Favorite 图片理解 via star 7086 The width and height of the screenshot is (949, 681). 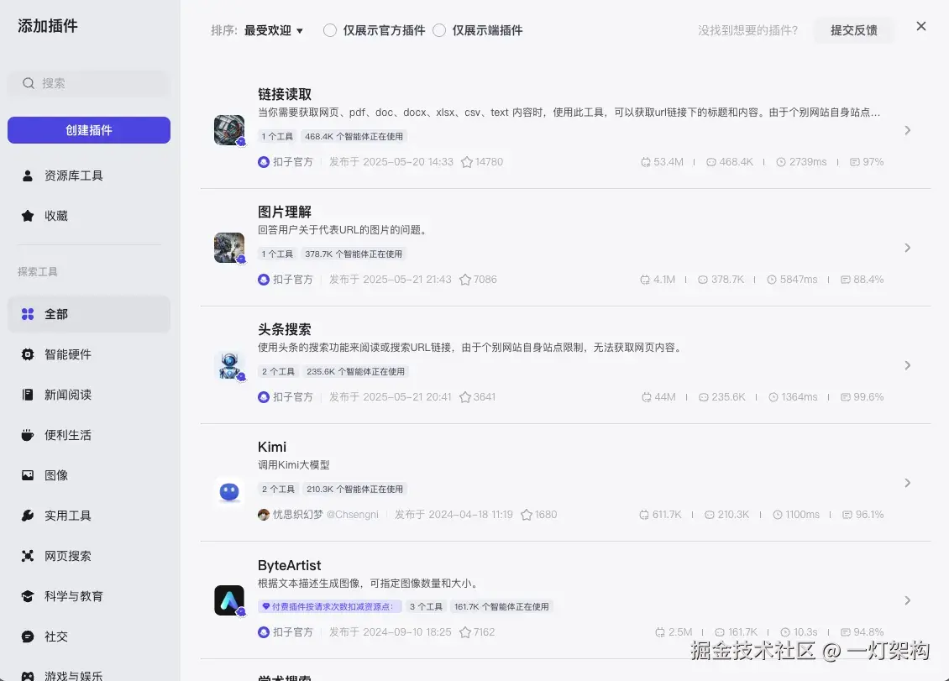[x=464, y=280]
